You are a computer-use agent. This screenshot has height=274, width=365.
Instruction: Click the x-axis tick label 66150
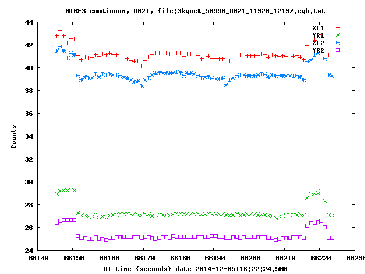click(74, 258)
